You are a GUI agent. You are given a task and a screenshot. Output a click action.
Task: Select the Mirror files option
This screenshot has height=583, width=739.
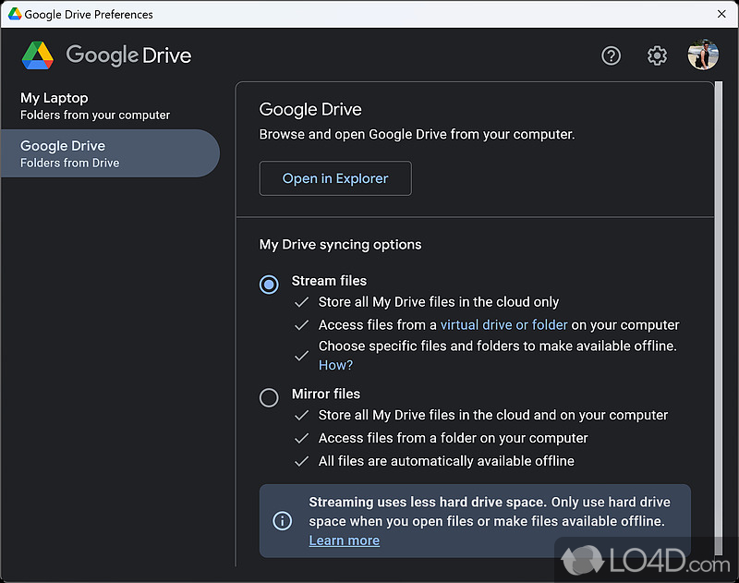[x=269, y=397]
